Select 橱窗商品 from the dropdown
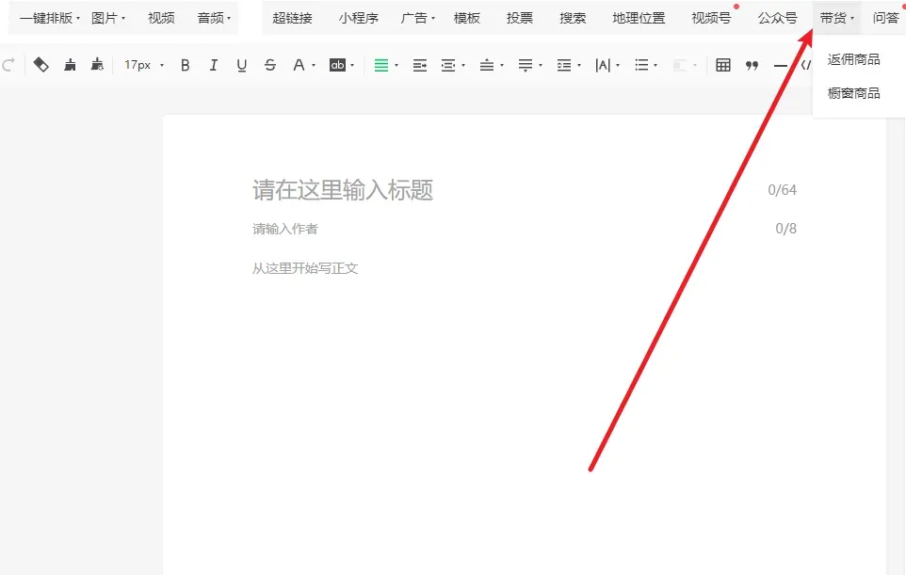This screenshot has height=575, width=906. (x=854, y=93)
